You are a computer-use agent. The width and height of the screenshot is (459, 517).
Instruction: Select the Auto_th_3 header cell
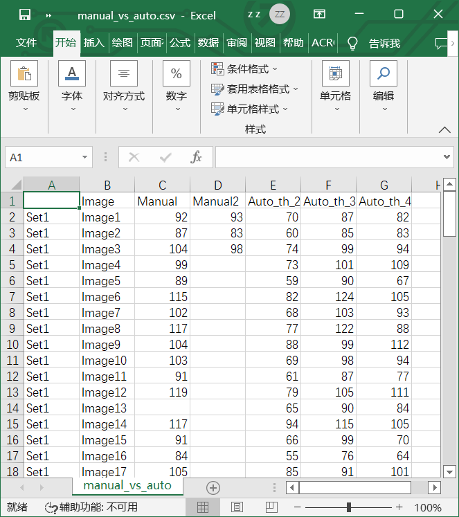328,201
